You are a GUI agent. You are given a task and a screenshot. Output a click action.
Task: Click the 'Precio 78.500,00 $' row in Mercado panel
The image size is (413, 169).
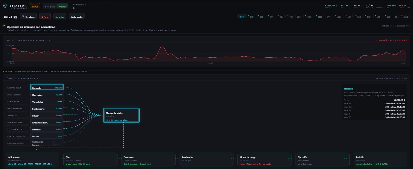[374, 100]
